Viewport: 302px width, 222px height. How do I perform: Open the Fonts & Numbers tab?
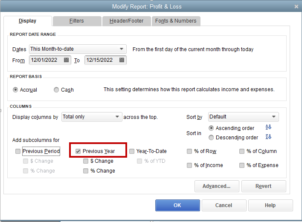pyautogui.click(x=176, y=21)
